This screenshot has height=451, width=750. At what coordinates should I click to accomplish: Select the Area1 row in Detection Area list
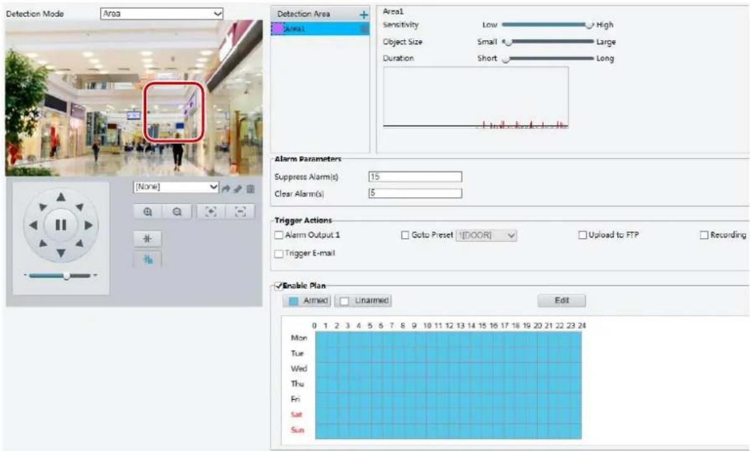320,29
